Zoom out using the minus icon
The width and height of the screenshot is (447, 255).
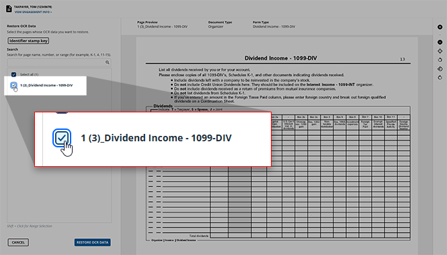point(440,42)
